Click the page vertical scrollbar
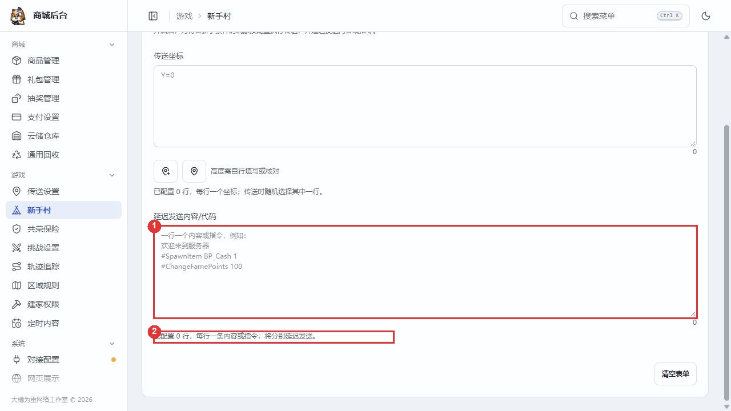This screenshot has height=411, width=731. [726, 263]
